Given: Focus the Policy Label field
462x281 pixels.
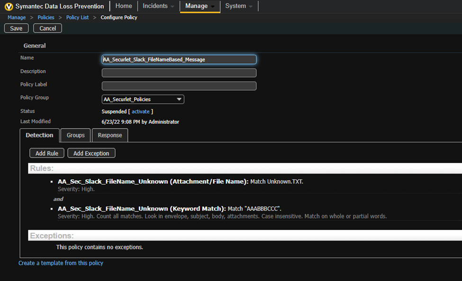Looking at the screenshot, I should click(179, 86).
